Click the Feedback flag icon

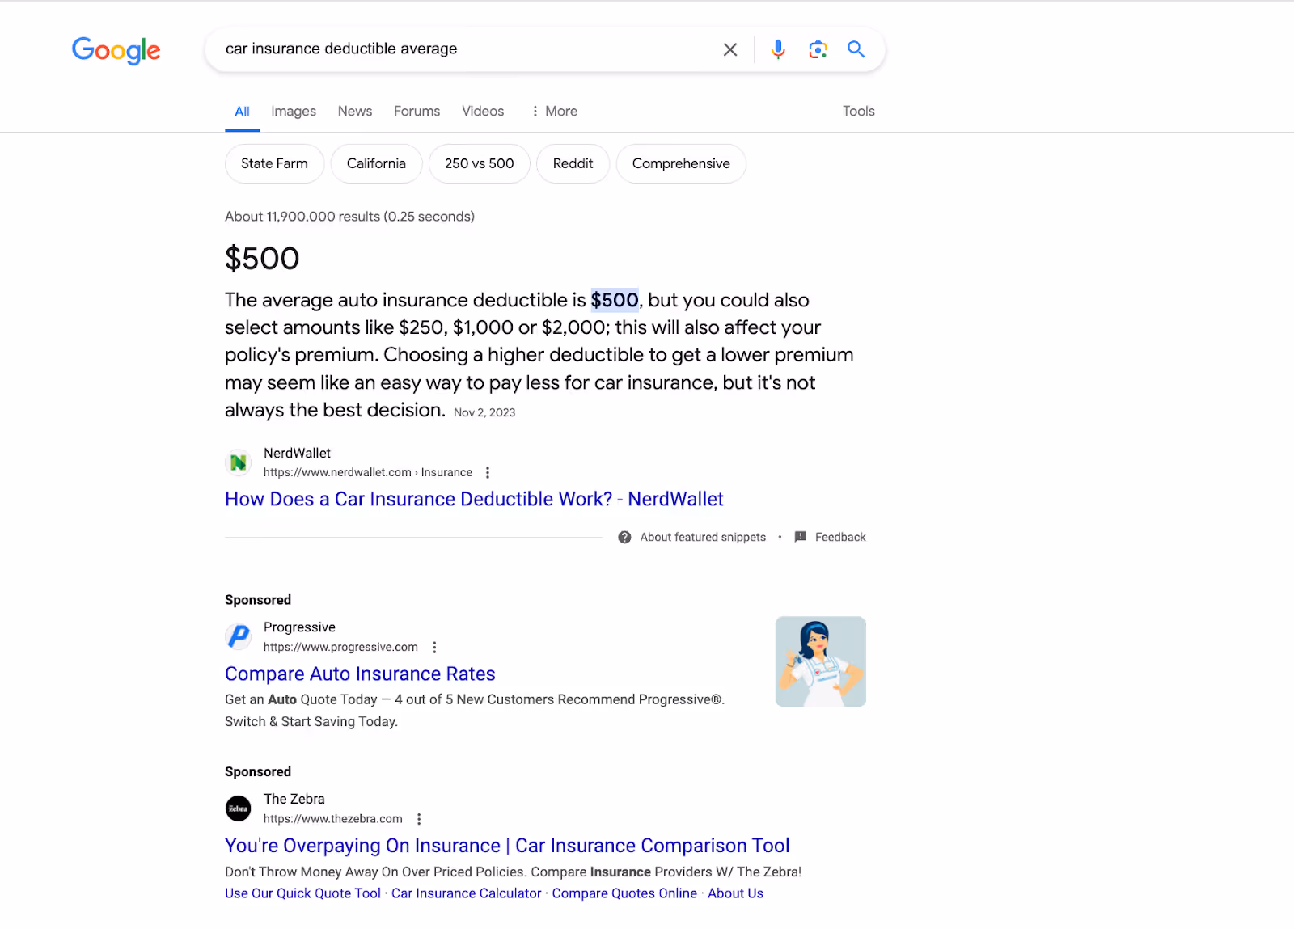[801, 537]
